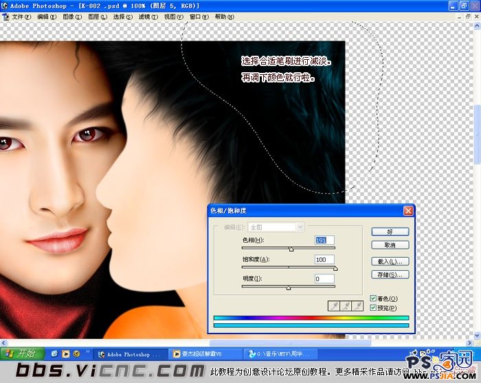
Task: Click the horizontal scrollbar right arrow
Action: (469, 342)
